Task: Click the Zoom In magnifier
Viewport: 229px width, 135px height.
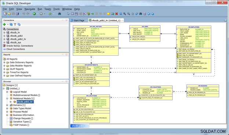Action: click(x=124, y=14)
